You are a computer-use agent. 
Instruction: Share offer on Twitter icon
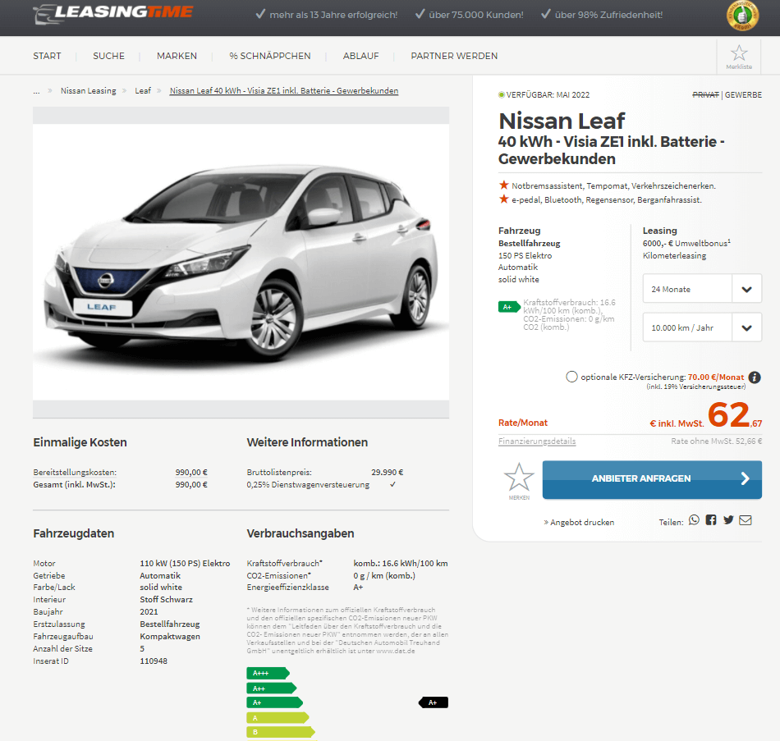pos(728,520)
